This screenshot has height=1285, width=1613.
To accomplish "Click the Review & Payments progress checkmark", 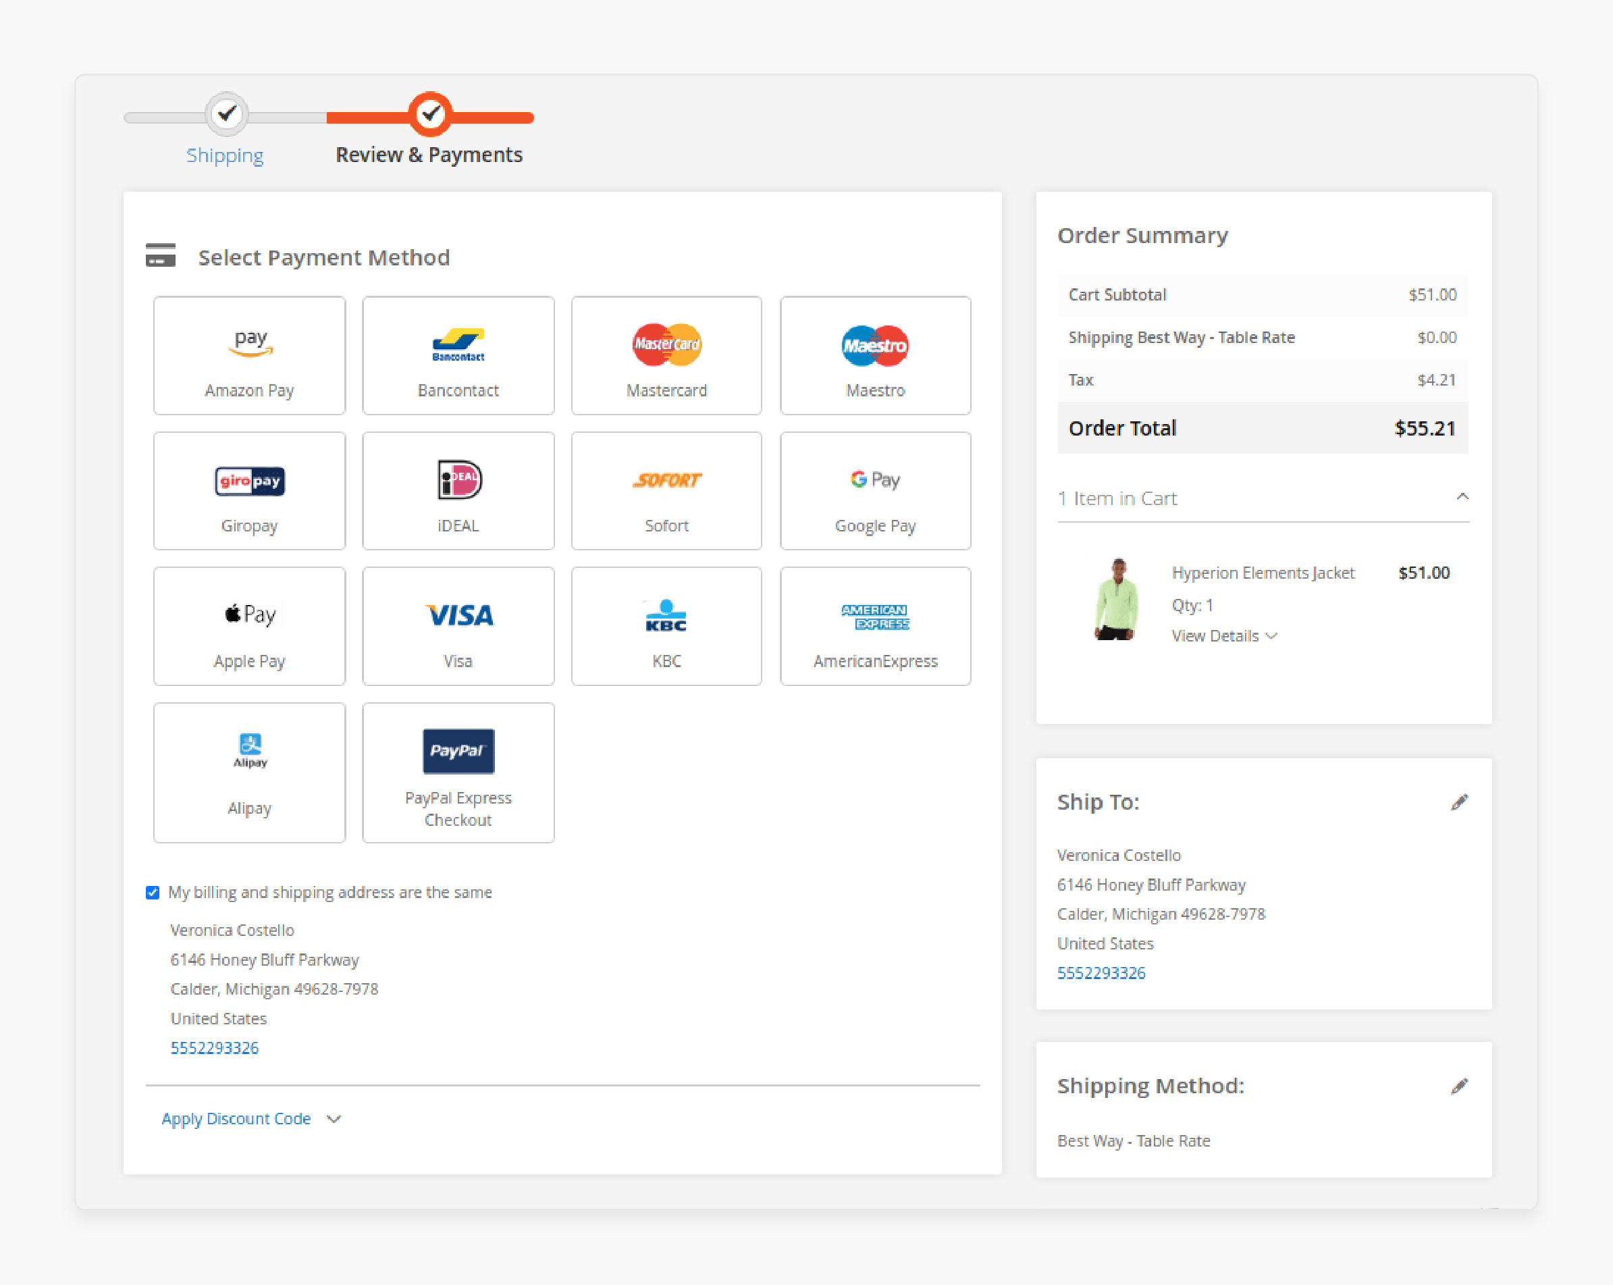I will (430, 113).
